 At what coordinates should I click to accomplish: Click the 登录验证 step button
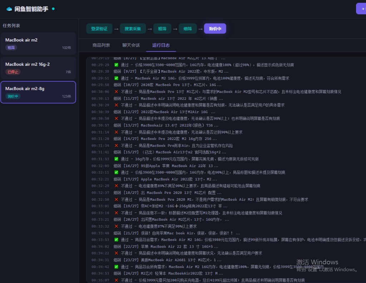[99, 29]
